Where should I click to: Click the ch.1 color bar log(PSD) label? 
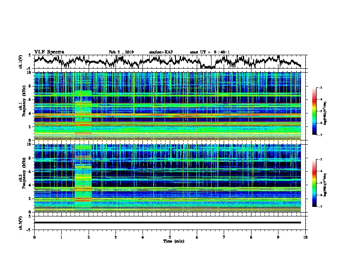[325, 113]
